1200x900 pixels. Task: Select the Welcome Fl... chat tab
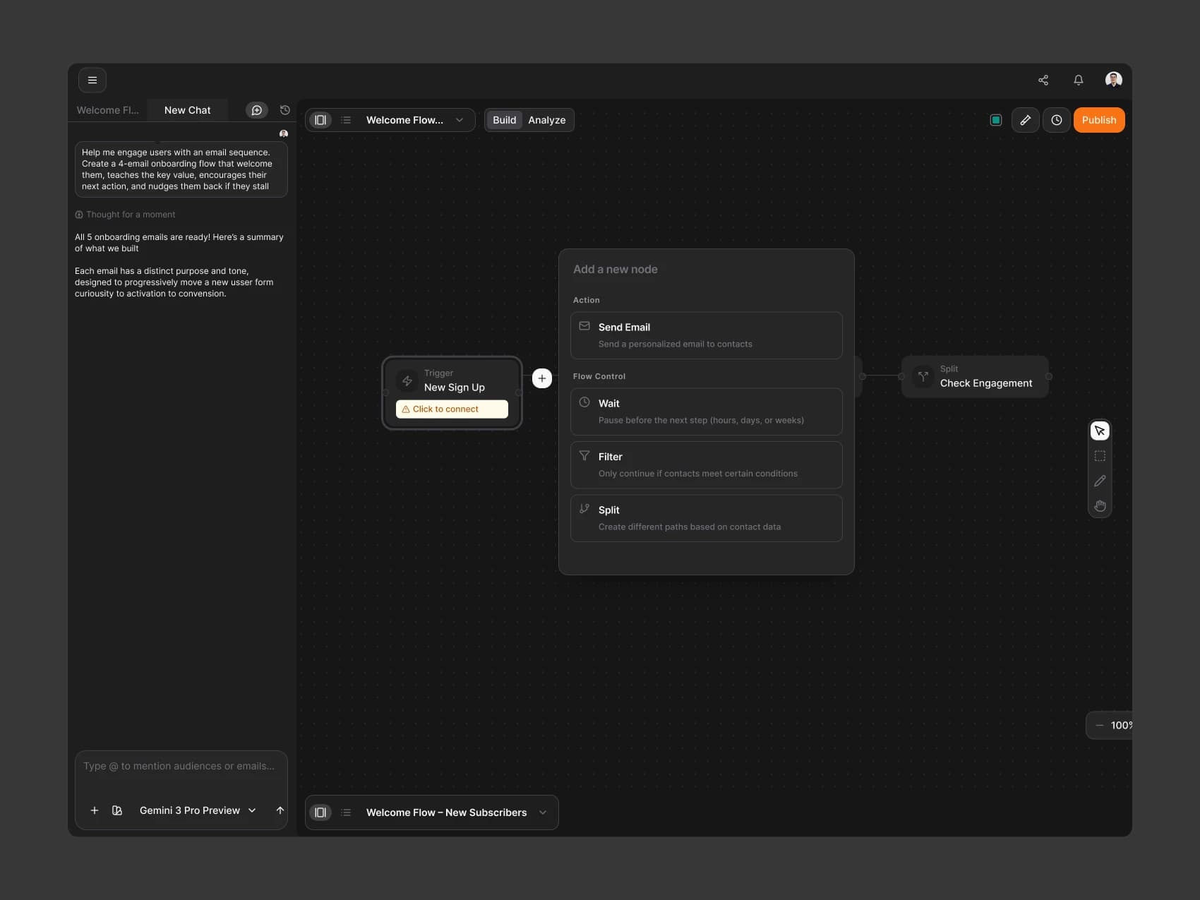coord(108,110)
